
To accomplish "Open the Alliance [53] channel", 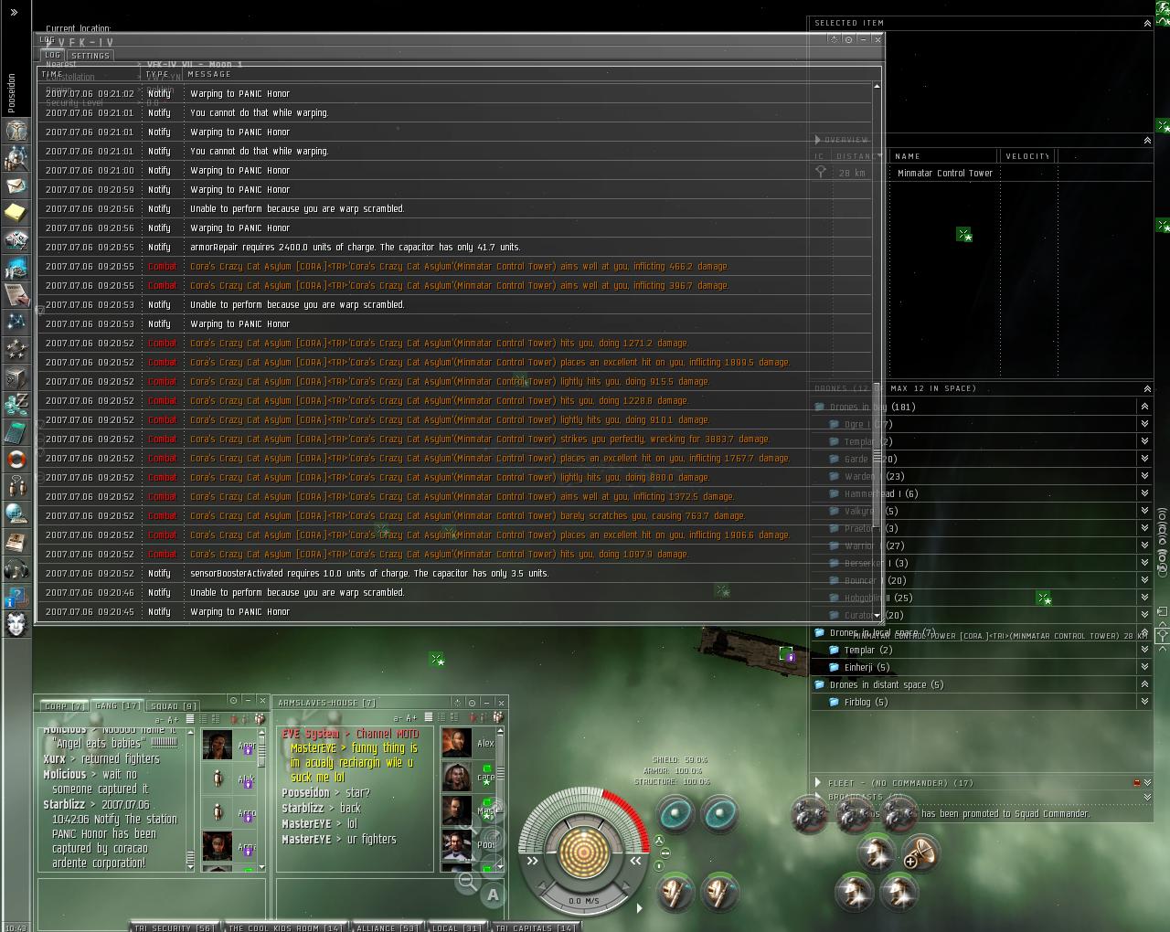I will [x=386, y=927].
